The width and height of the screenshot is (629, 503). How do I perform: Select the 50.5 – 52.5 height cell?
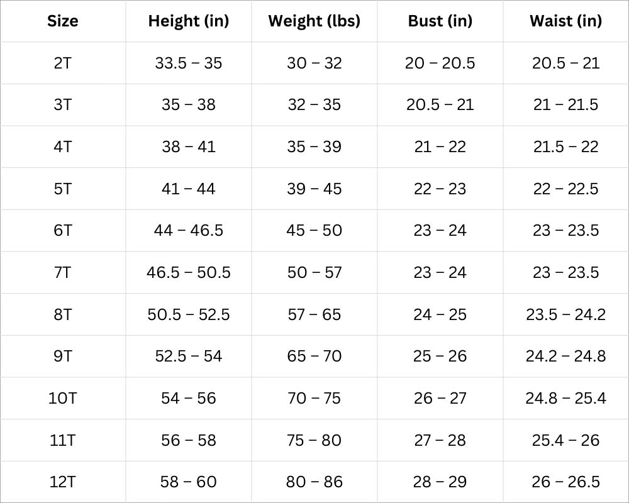tap(189, 314)
